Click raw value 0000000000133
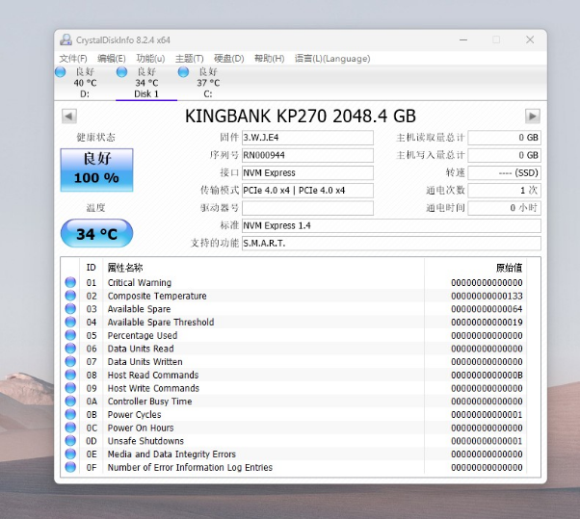Screen dimensions: 580x519 click(487, 296)
